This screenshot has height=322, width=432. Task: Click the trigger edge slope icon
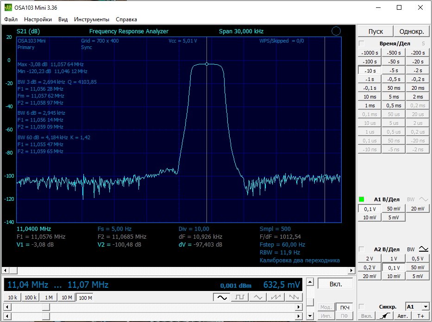tap(384, 316)
